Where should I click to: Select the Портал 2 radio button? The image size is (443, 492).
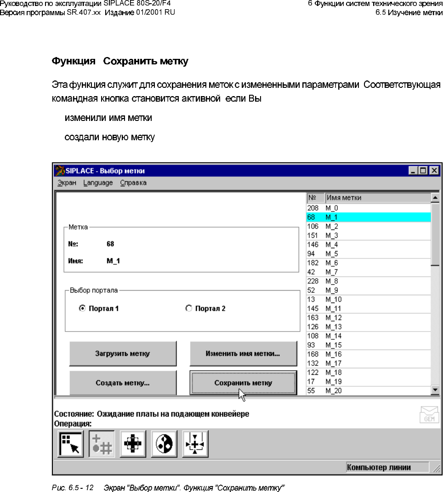pos(188,308)
